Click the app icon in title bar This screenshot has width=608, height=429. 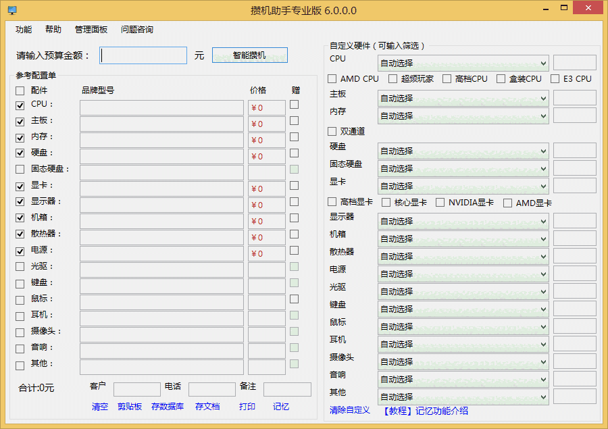point(11,11)
